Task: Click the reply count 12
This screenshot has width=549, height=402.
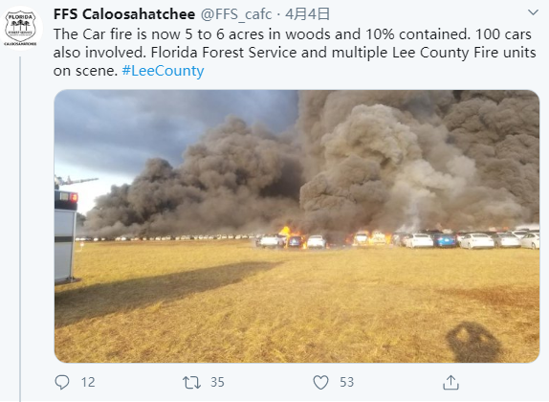Action: coord(88,382)
